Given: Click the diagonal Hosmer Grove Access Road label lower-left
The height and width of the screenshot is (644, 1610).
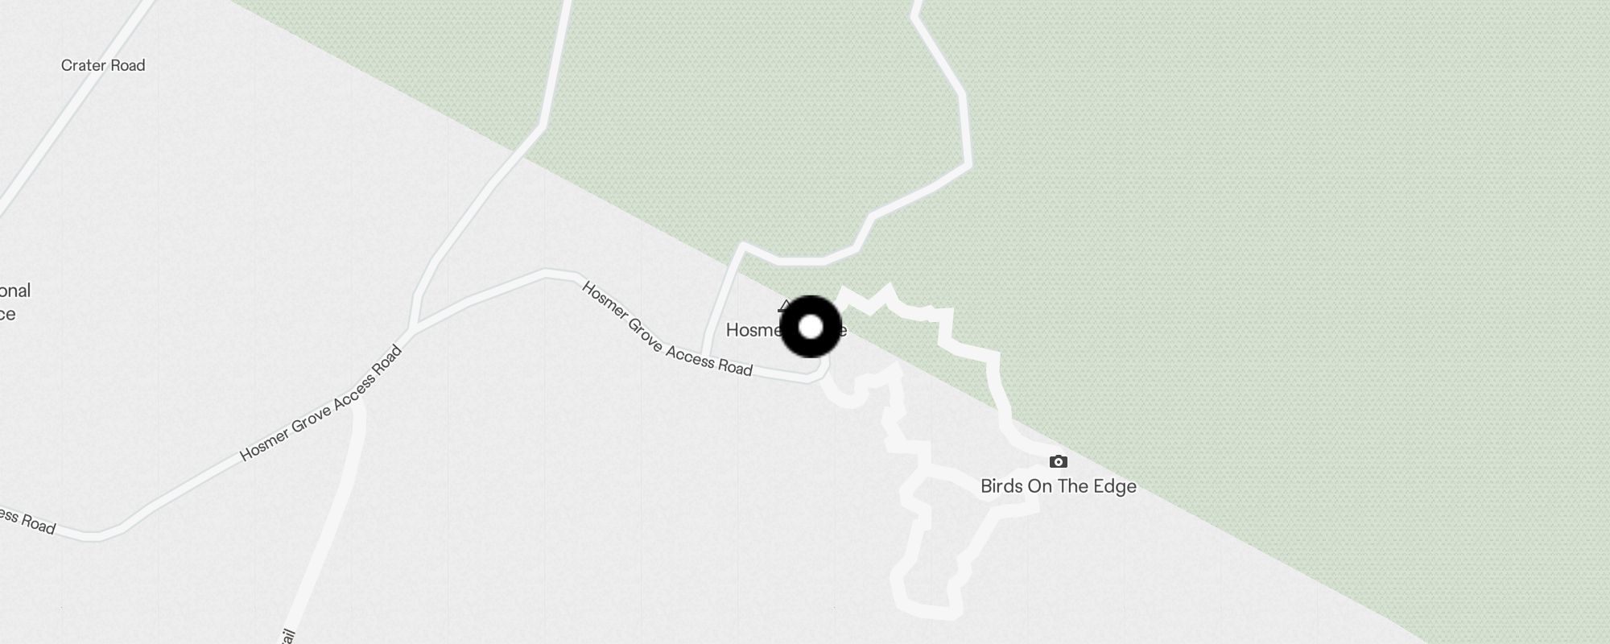Looking at the screenshot, I should coord(321,403).
